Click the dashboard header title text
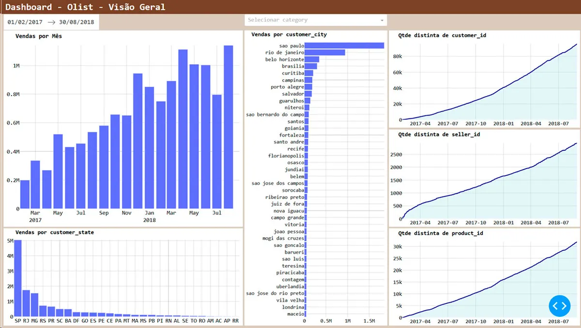581x328 pixels. click(85, 7)
